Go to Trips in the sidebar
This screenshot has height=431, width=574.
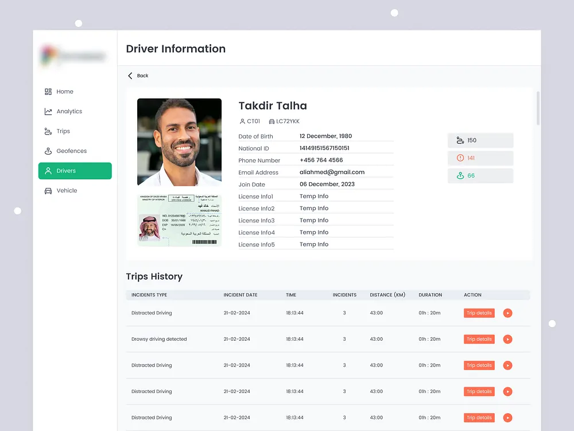pyautogui.click(x=75, y=131)
